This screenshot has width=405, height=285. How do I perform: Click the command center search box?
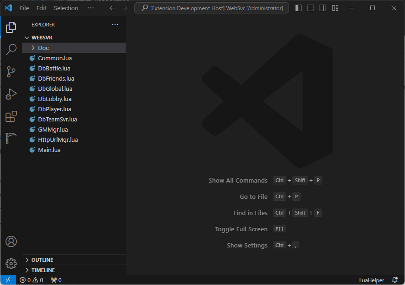(212, 8)
